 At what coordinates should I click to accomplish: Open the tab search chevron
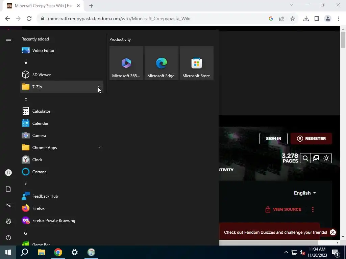(292, 5)
